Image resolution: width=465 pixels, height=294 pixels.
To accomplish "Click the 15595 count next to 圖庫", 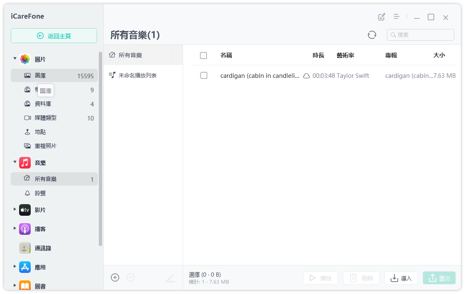I will (x=86, y=76).
